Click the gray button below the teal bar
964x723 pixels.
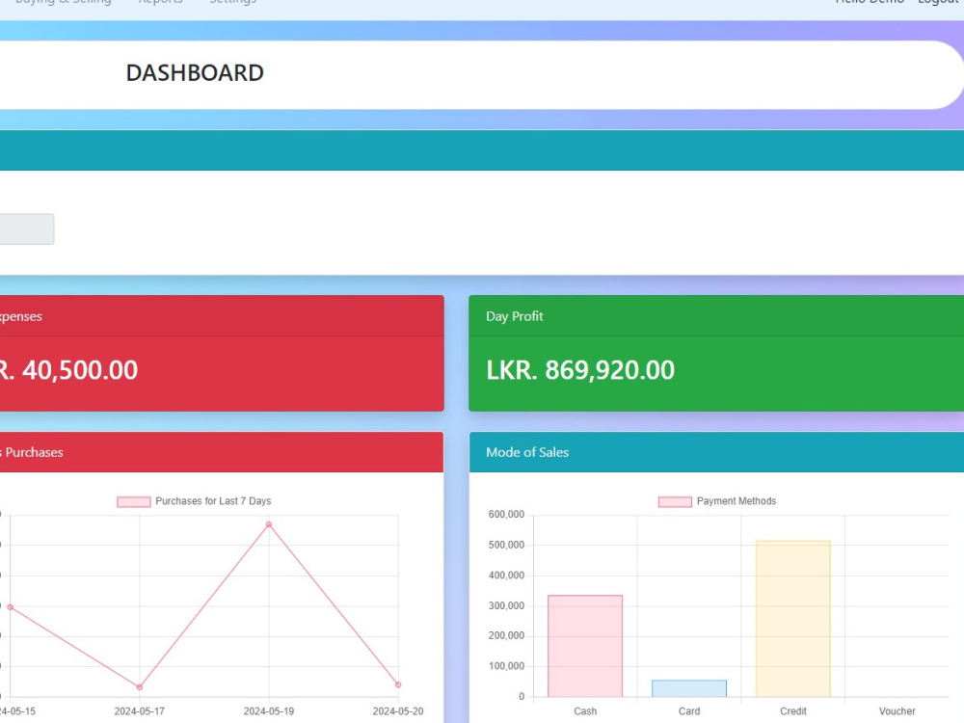(x=26, y=228)
